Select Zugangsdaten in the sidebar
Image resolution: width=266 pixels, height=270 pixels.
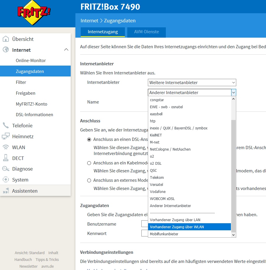35,71
